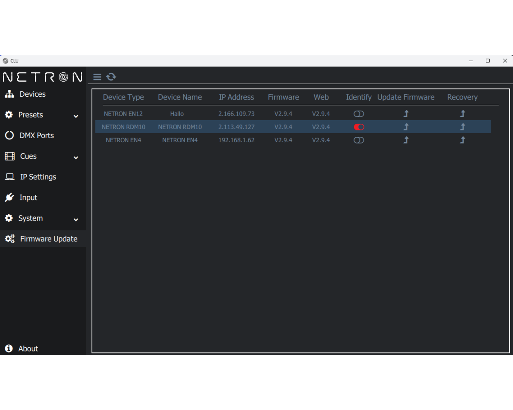Click the IP Address column header

pyautogui.click(x=236, y=97)
